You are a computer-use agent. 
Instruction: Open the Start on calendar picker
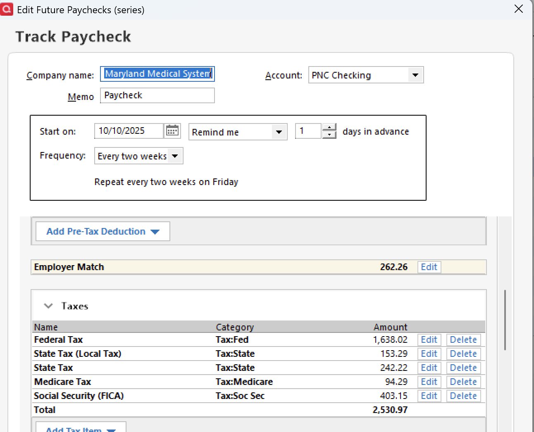tap(172, 131)
